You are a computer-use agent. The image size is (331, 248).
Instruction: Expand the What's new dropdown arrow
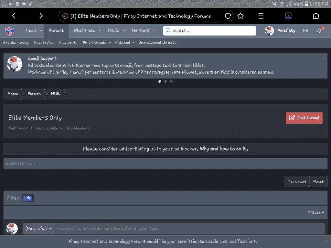[100, 31]
